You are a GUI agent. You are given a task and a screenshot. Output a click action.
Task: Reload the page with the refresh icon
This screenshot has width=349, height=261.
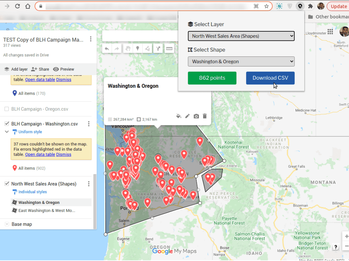(17, 6)
